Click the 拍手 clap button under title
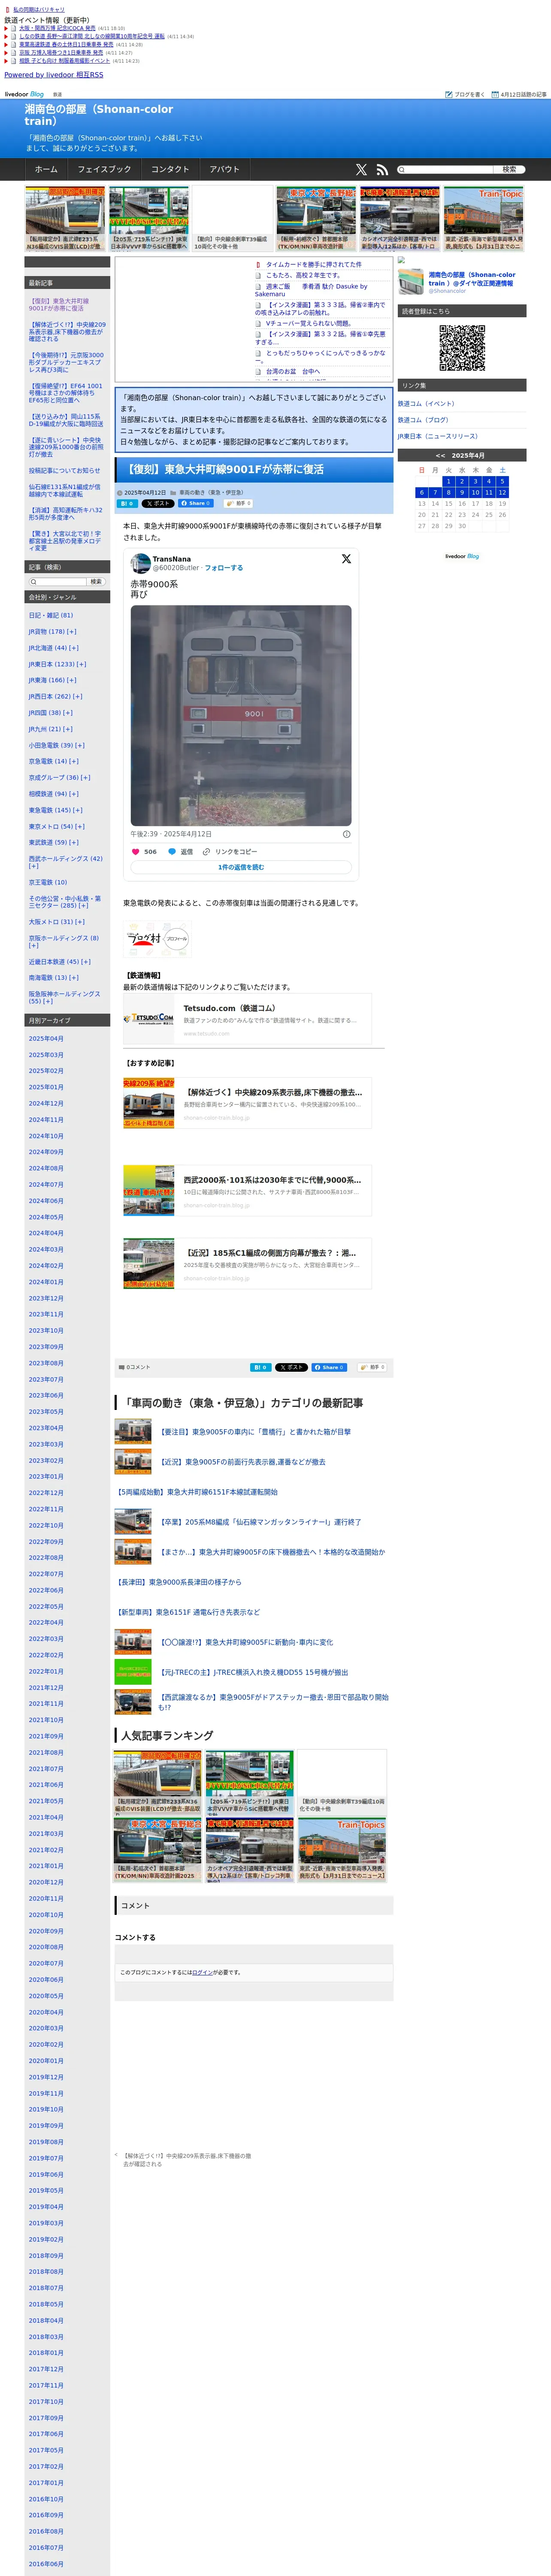This screenshot has width=551, height=2576. click(x=239, y=504)
